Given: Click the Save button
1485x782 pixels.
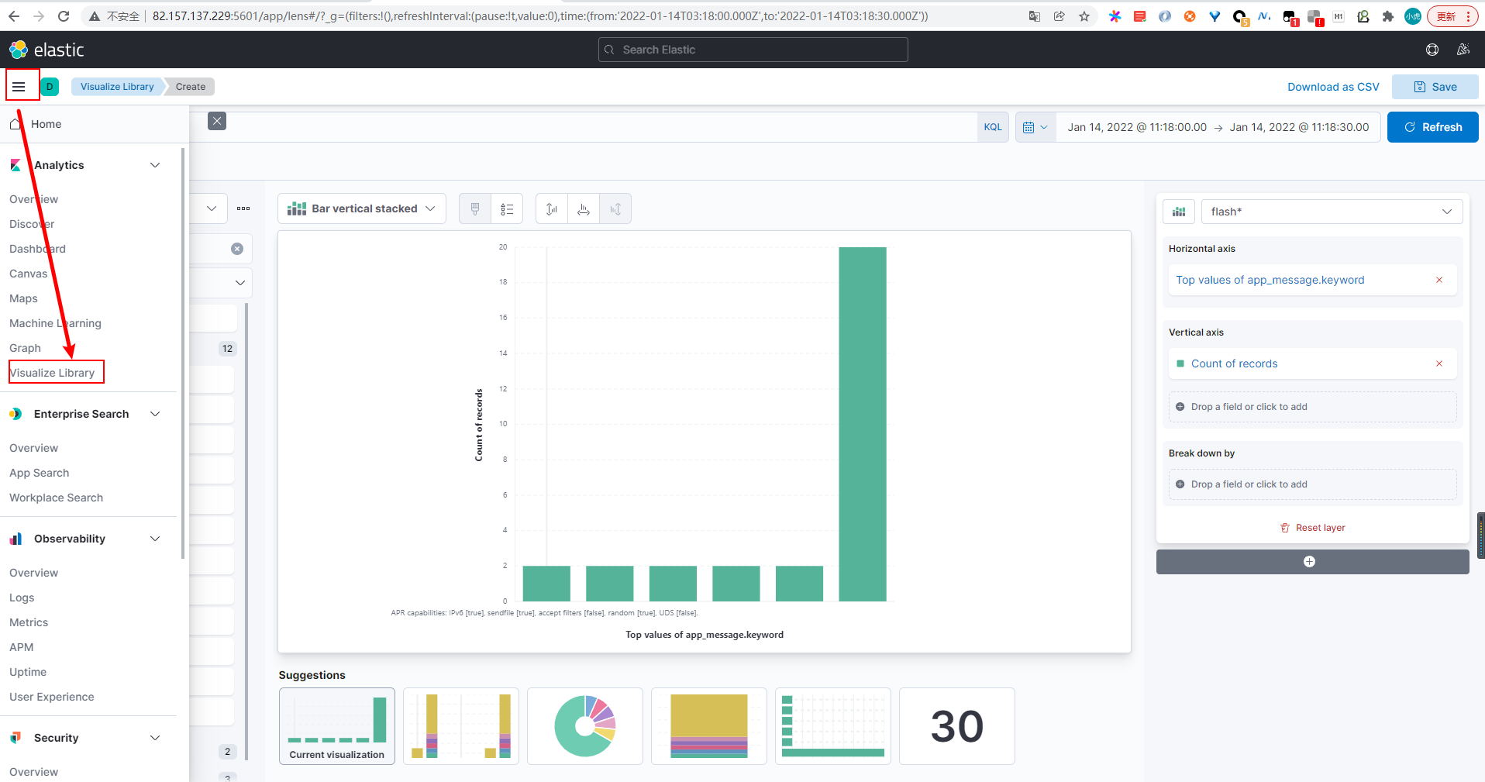Looking at the screenshot, I should pyautogui.click(x=1435, y=87).
